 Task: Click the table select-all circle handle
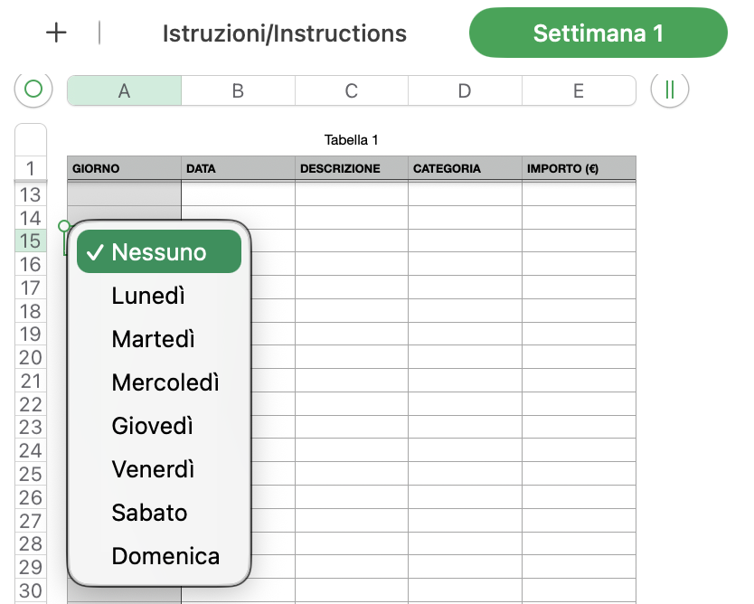pyautogui.click(x=33, y=90)
